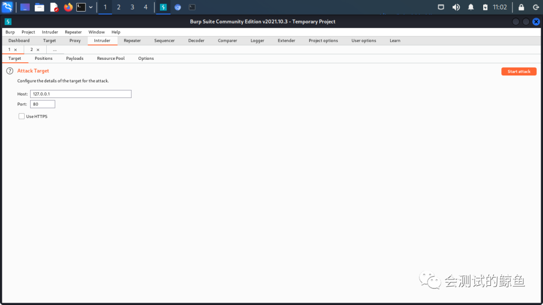Open the Help menu
543x305 pixels.
coord(116,32)
